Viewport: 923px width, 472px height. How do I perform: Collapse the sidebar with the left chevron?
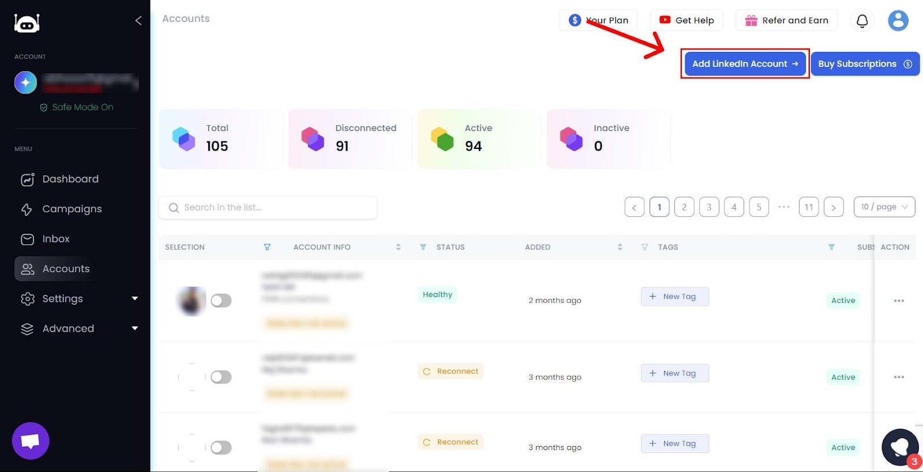[x=138, y=21]
